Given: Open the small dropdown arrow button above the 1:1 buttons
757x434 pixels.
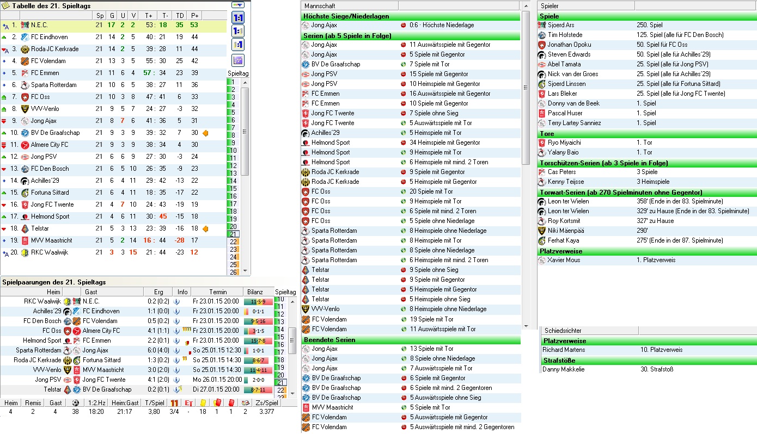Looking at the screenshot, I should [x=238, y=4].
